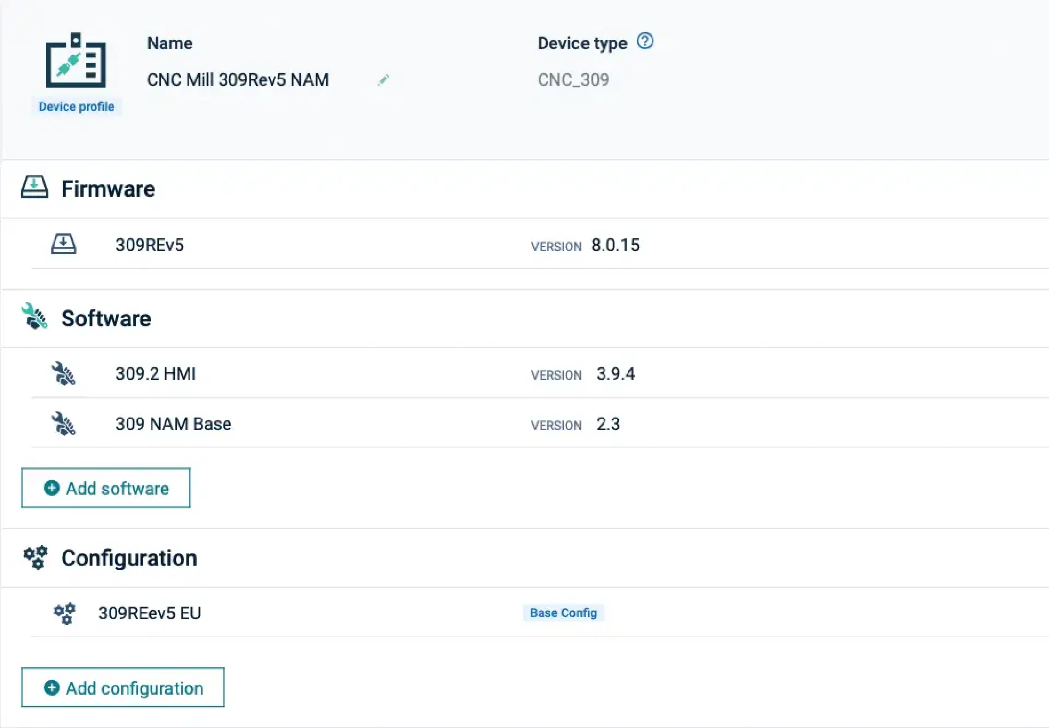This screenshot has height=728, width=1049.
Task: Click the Add configuration button
Action: pos(122,688)
